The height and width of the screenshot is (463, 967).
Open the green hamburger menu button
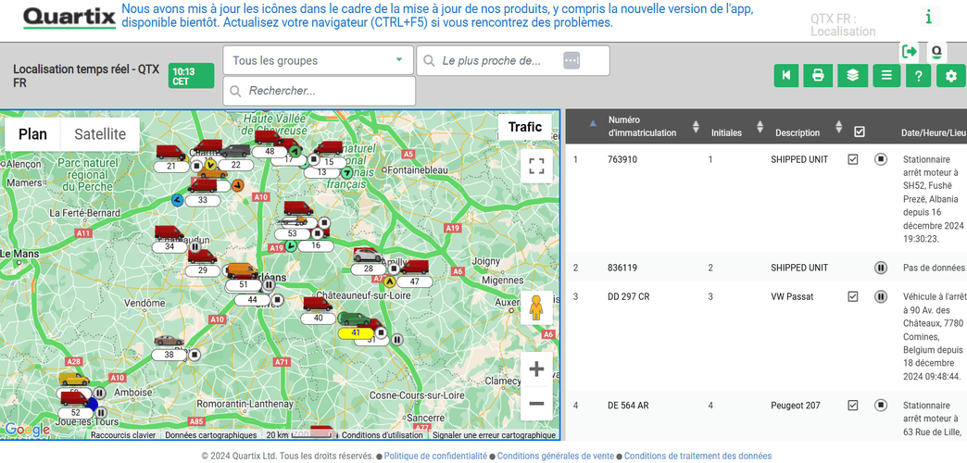(886, 76)
